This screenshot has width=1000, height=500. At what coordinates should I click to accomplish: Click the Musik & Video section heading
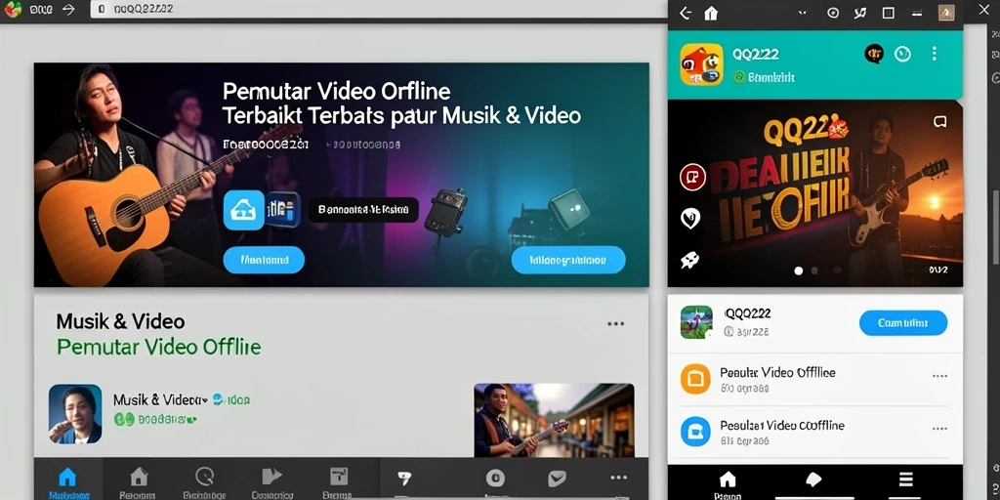point(120,320)
